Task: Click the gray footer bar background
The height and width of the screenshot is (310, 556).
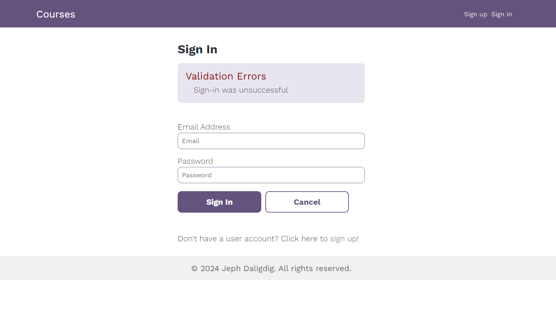Action: 438,268
